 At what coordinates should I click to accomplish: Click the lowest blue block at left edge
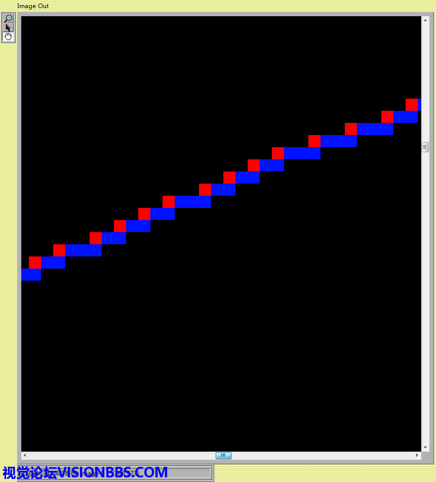click(31, 275)
